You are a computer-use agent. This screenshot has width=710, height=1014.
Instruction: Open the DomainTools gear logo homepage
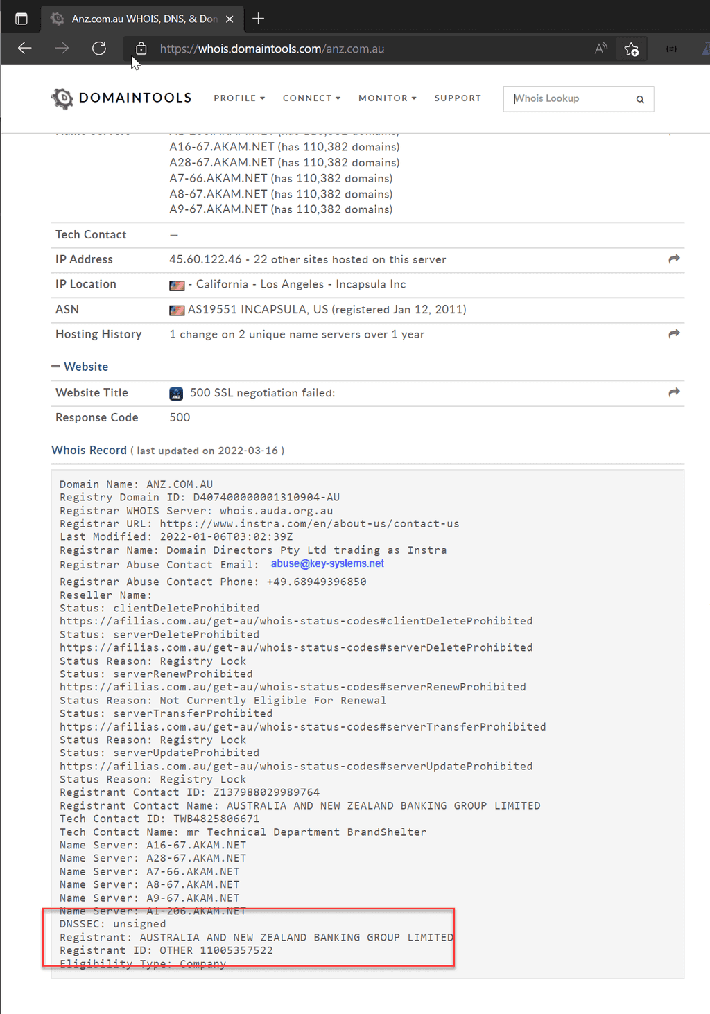62,98
